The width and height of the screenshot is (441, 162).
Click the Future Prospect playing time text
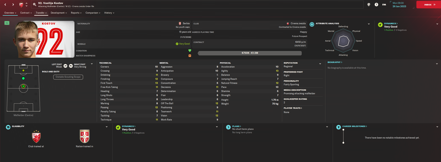[299, 36]
